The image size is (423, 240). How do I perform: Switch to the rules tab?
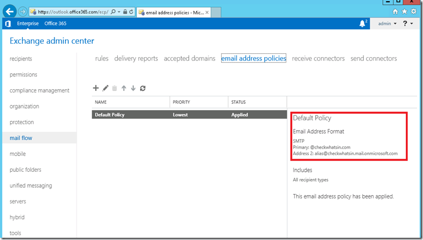tap(102, 58)
